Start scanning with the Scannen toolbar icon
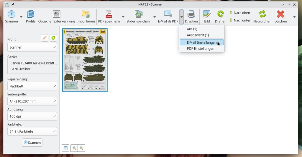 coord(12,14)
